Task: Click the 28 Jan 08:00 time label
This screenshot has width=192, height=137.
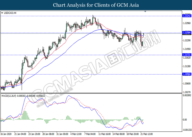Action: click(48, 134)
